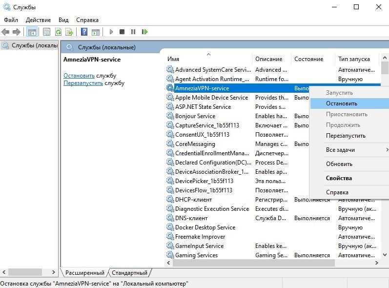
Task: Select the Agent Activation Runtime_... row
Action: coord(272,79)
